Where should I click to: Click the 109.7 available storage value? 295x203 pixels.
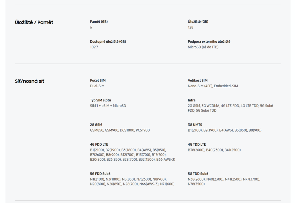[94, 47]
